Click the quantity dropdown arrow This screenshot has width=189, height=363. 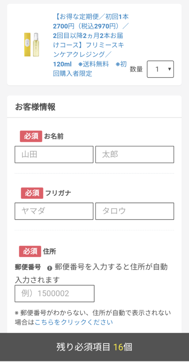170,69
